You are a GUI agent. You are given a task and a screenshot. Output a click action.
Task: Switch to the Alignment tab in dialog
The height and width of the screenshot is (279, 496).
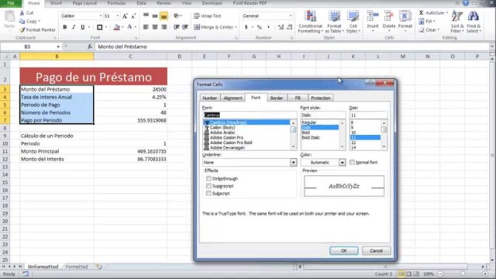pos(232,98)
